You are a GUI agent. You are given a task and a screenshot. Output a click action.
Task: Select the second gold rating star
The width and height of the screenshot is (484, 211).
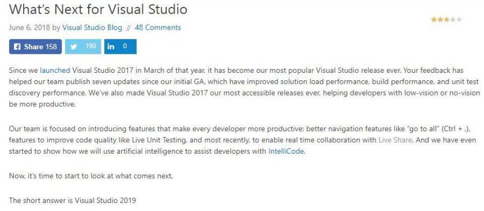(440, 20)
